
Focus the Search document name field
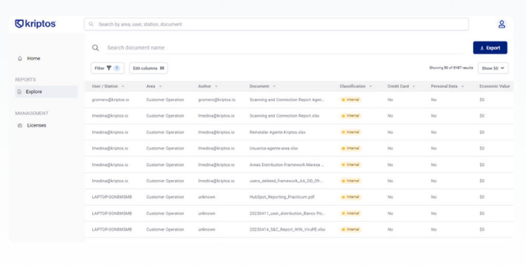pyautogui.click(x=284, y=48)
